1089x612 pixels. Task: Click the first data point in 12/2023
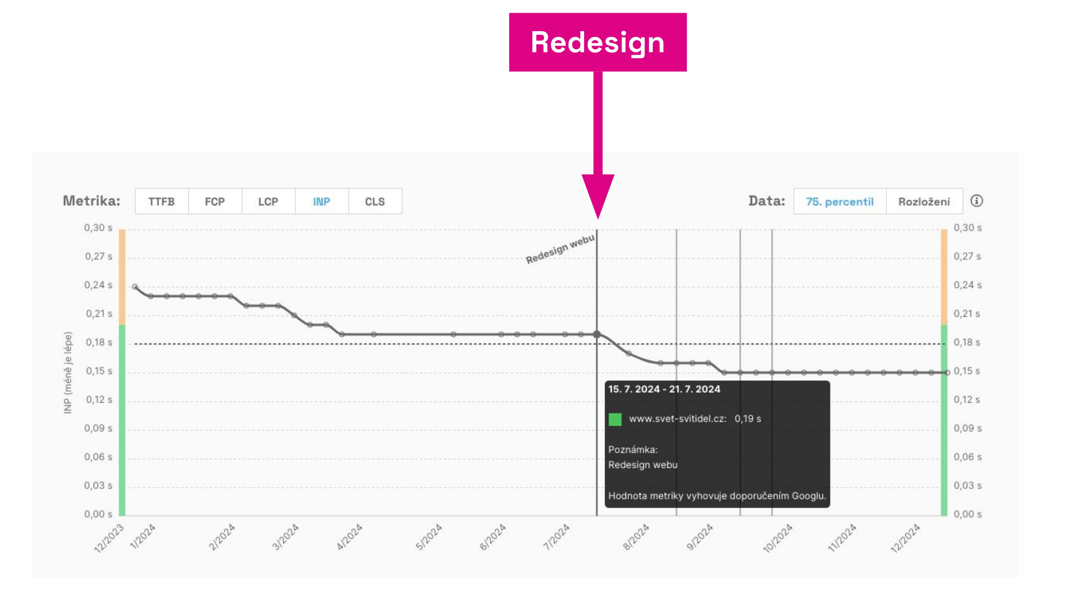coord(135,287)
